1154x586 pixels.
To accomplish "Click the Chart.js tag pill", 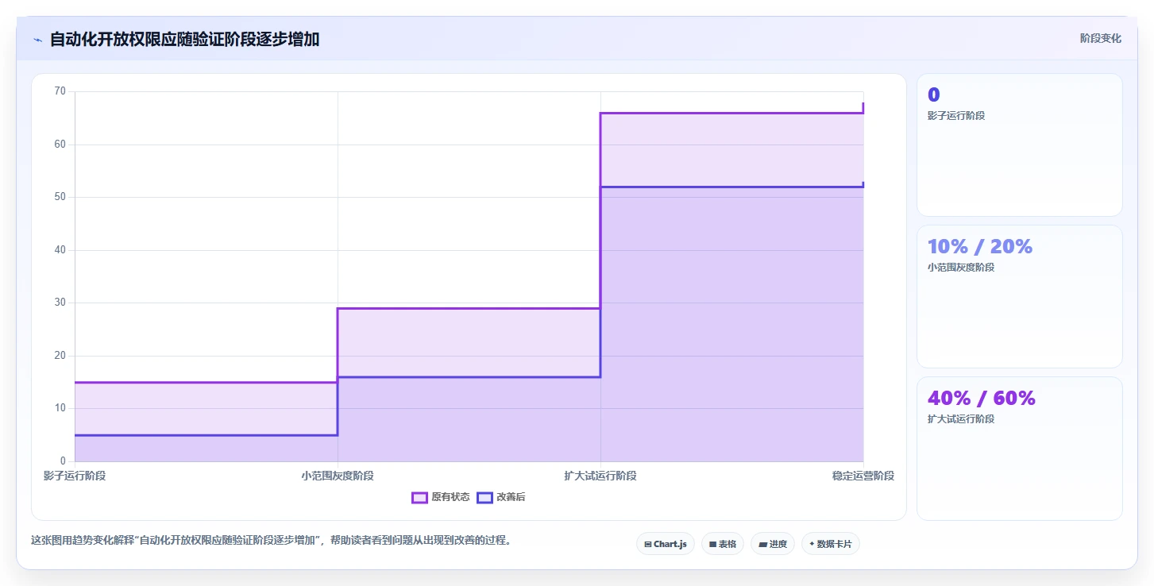I will pyautogui.click(x=665, y=544).
